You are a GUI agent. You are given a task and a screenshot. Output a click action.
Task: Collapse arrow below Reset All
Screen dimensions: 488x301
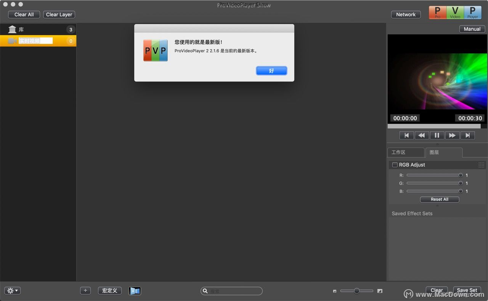437,206
